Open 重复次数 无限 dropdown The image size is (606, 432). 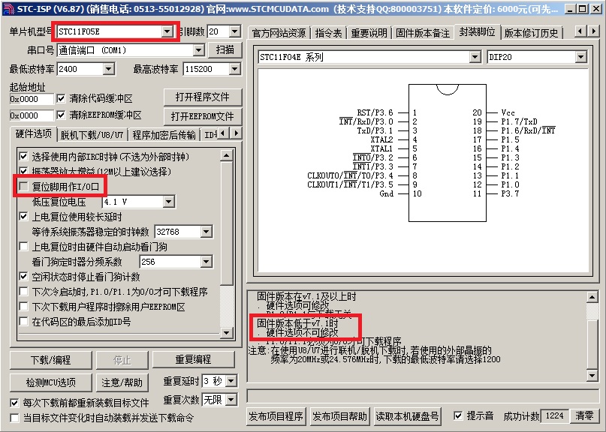pos(231,400)
